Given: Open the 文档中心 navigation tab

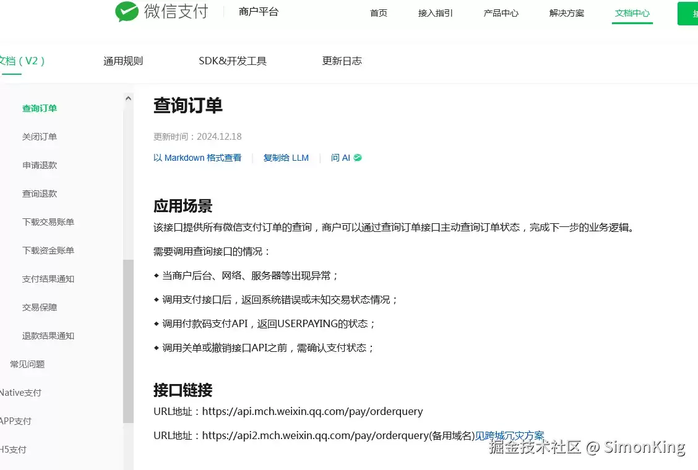Looking at the screenshot, I should [632, 13].
